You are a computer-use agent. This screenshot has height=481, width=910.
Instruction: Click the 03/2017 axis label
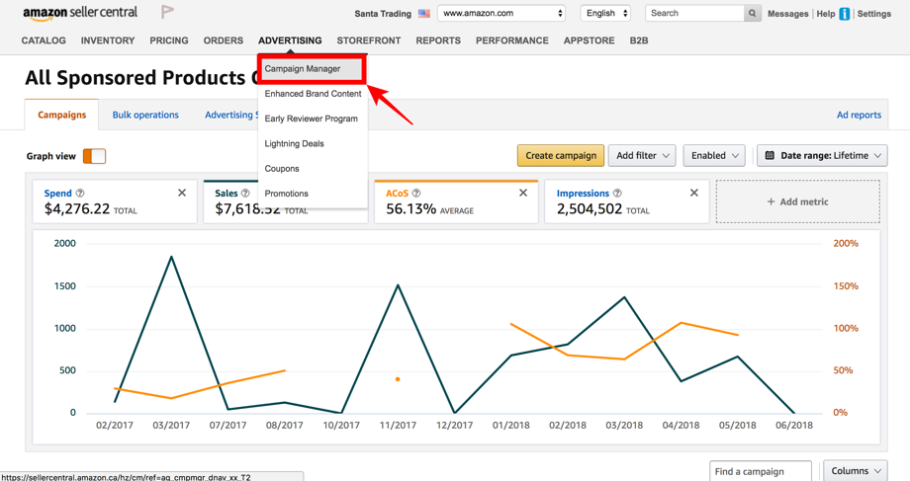tap(171, 425)
